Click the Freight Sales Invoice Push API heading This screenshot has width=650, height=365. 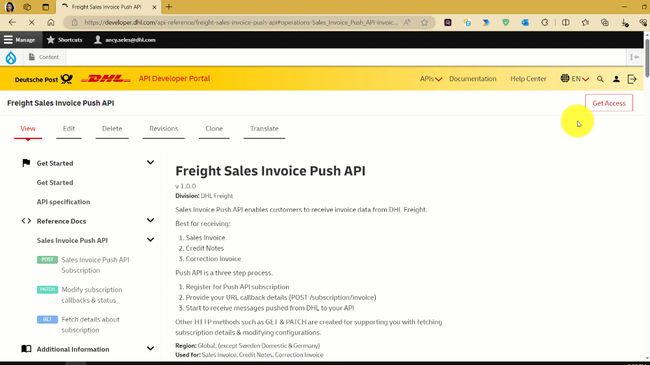[x=270, y=171]
